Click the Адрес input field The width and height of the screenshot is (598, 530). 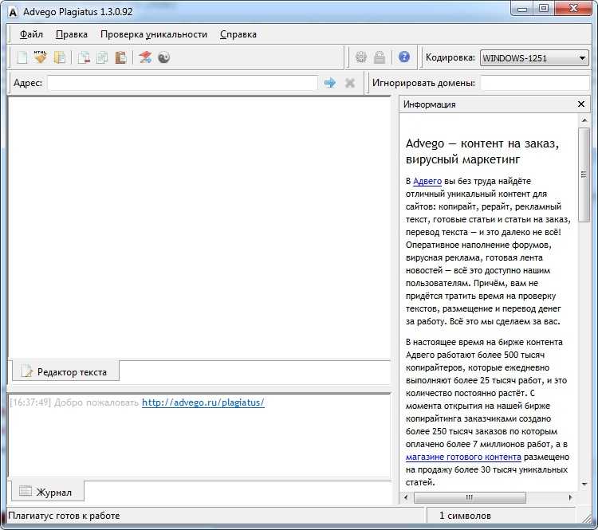click(183, 83)
